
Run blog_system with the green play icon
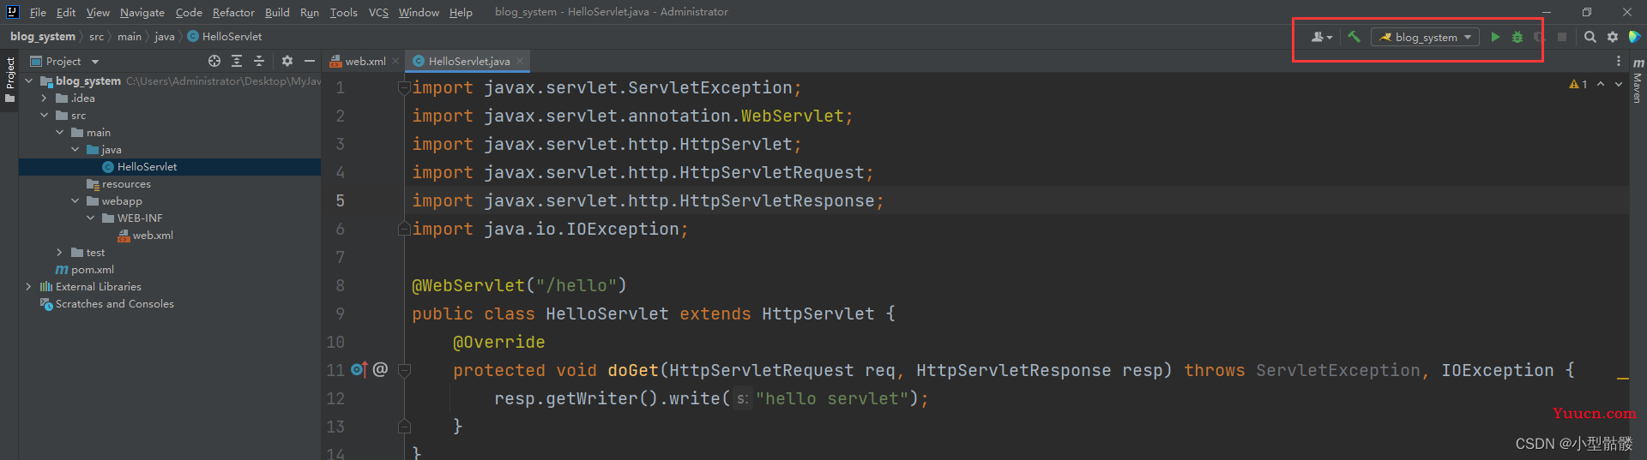[x=1495, y=37]
